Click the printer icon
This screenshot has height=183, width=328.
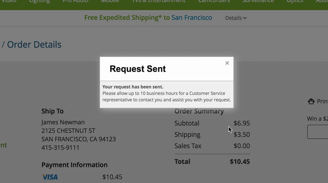(311, 102)
